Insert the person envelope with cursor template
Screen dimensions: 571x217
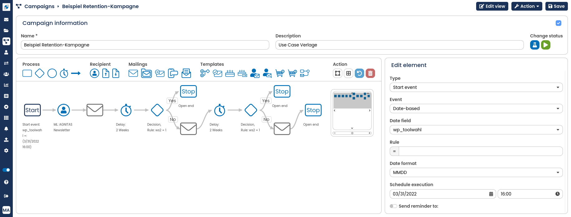[267, 73]
